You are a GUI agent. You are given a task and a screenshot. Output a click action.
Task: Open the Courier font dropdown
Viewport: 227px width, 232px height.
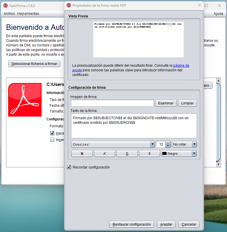[113, 144]
